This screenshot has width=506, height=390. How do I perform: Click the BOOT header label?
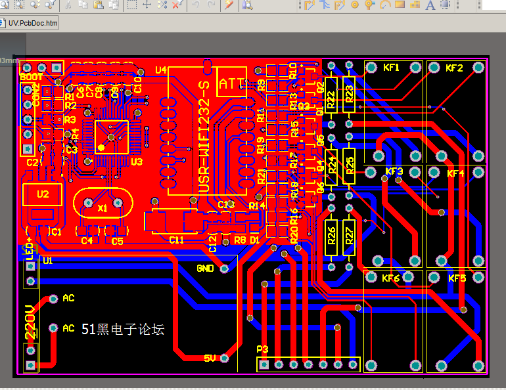[32, 77]
